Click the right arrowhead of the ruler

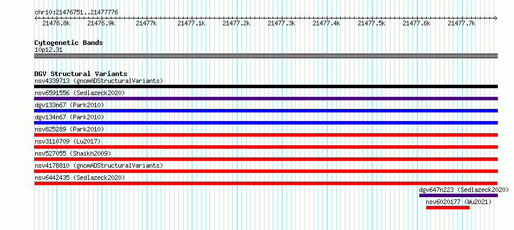pos(496,18)
